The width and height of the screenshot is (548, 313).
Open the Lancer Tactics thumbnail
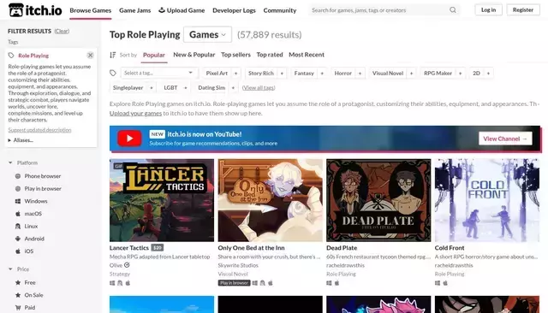[x=162, y=200]
